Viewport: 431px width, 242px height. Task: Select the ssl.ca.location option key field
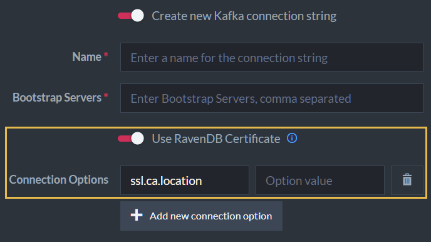coord(185,180)
